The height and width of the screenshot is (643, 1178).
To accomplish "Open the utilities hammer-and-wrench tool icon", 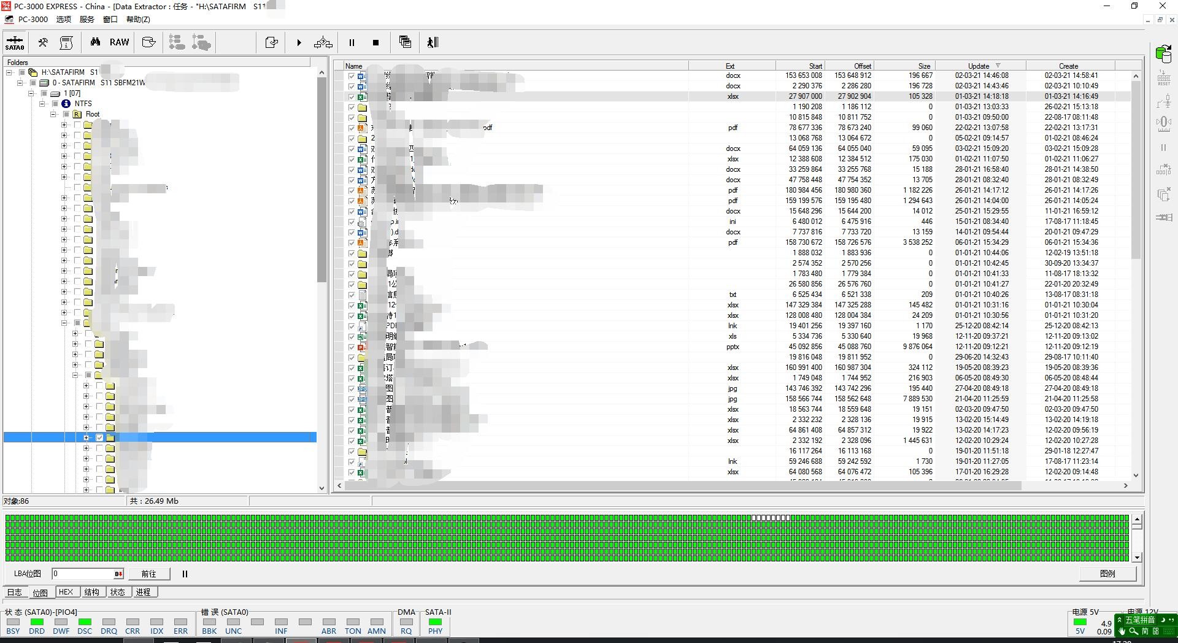I will [43, 42].
